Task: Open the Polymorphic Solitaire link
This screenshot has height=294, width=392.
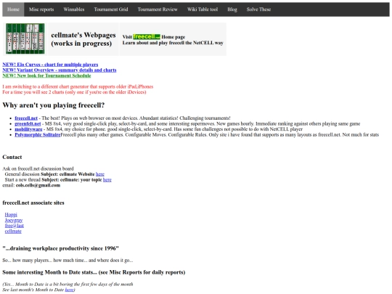Action: click(x=38, y=134)
